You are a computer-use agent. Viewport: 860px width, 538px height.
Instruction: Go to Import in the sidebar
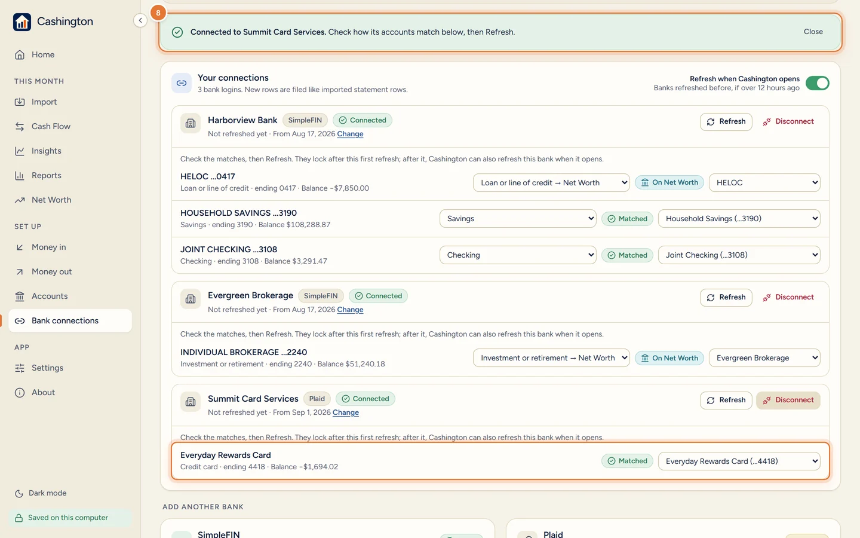(x=70, y=102)
